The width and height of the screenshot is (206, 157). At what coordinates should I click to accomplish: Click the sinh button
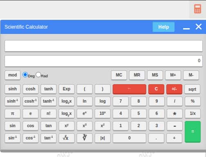coord(12,89)
